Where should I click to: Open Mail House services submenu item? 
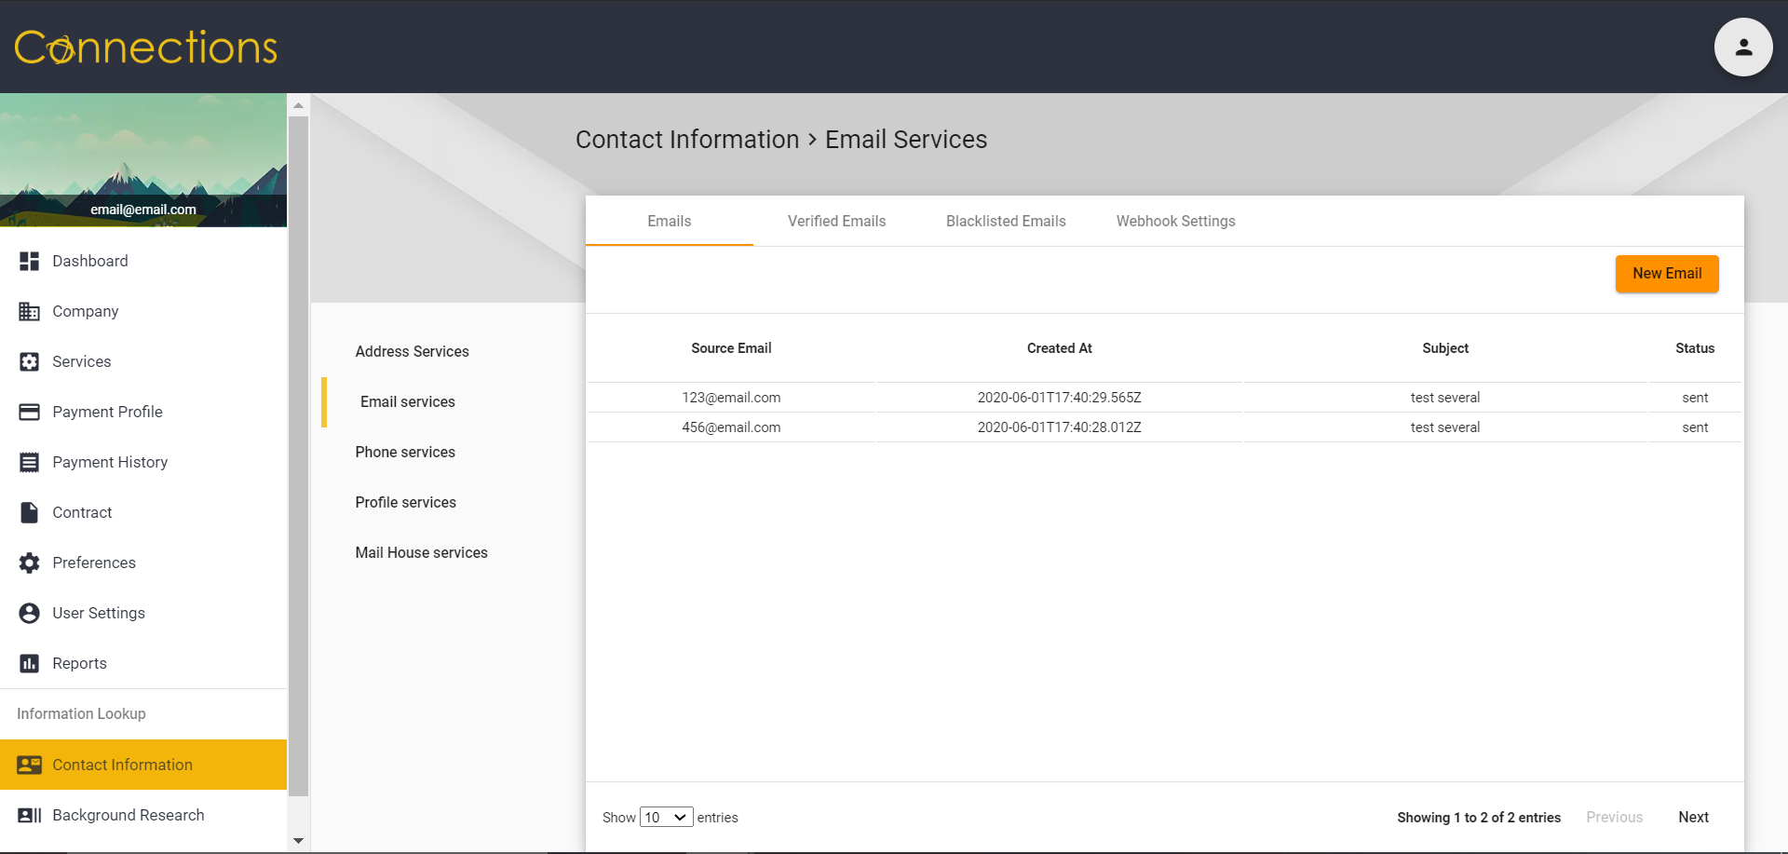tap(421, 552)
